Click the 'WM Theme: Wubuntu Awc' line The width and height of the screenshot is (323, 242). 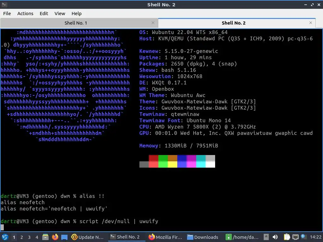tap(173, 95)
